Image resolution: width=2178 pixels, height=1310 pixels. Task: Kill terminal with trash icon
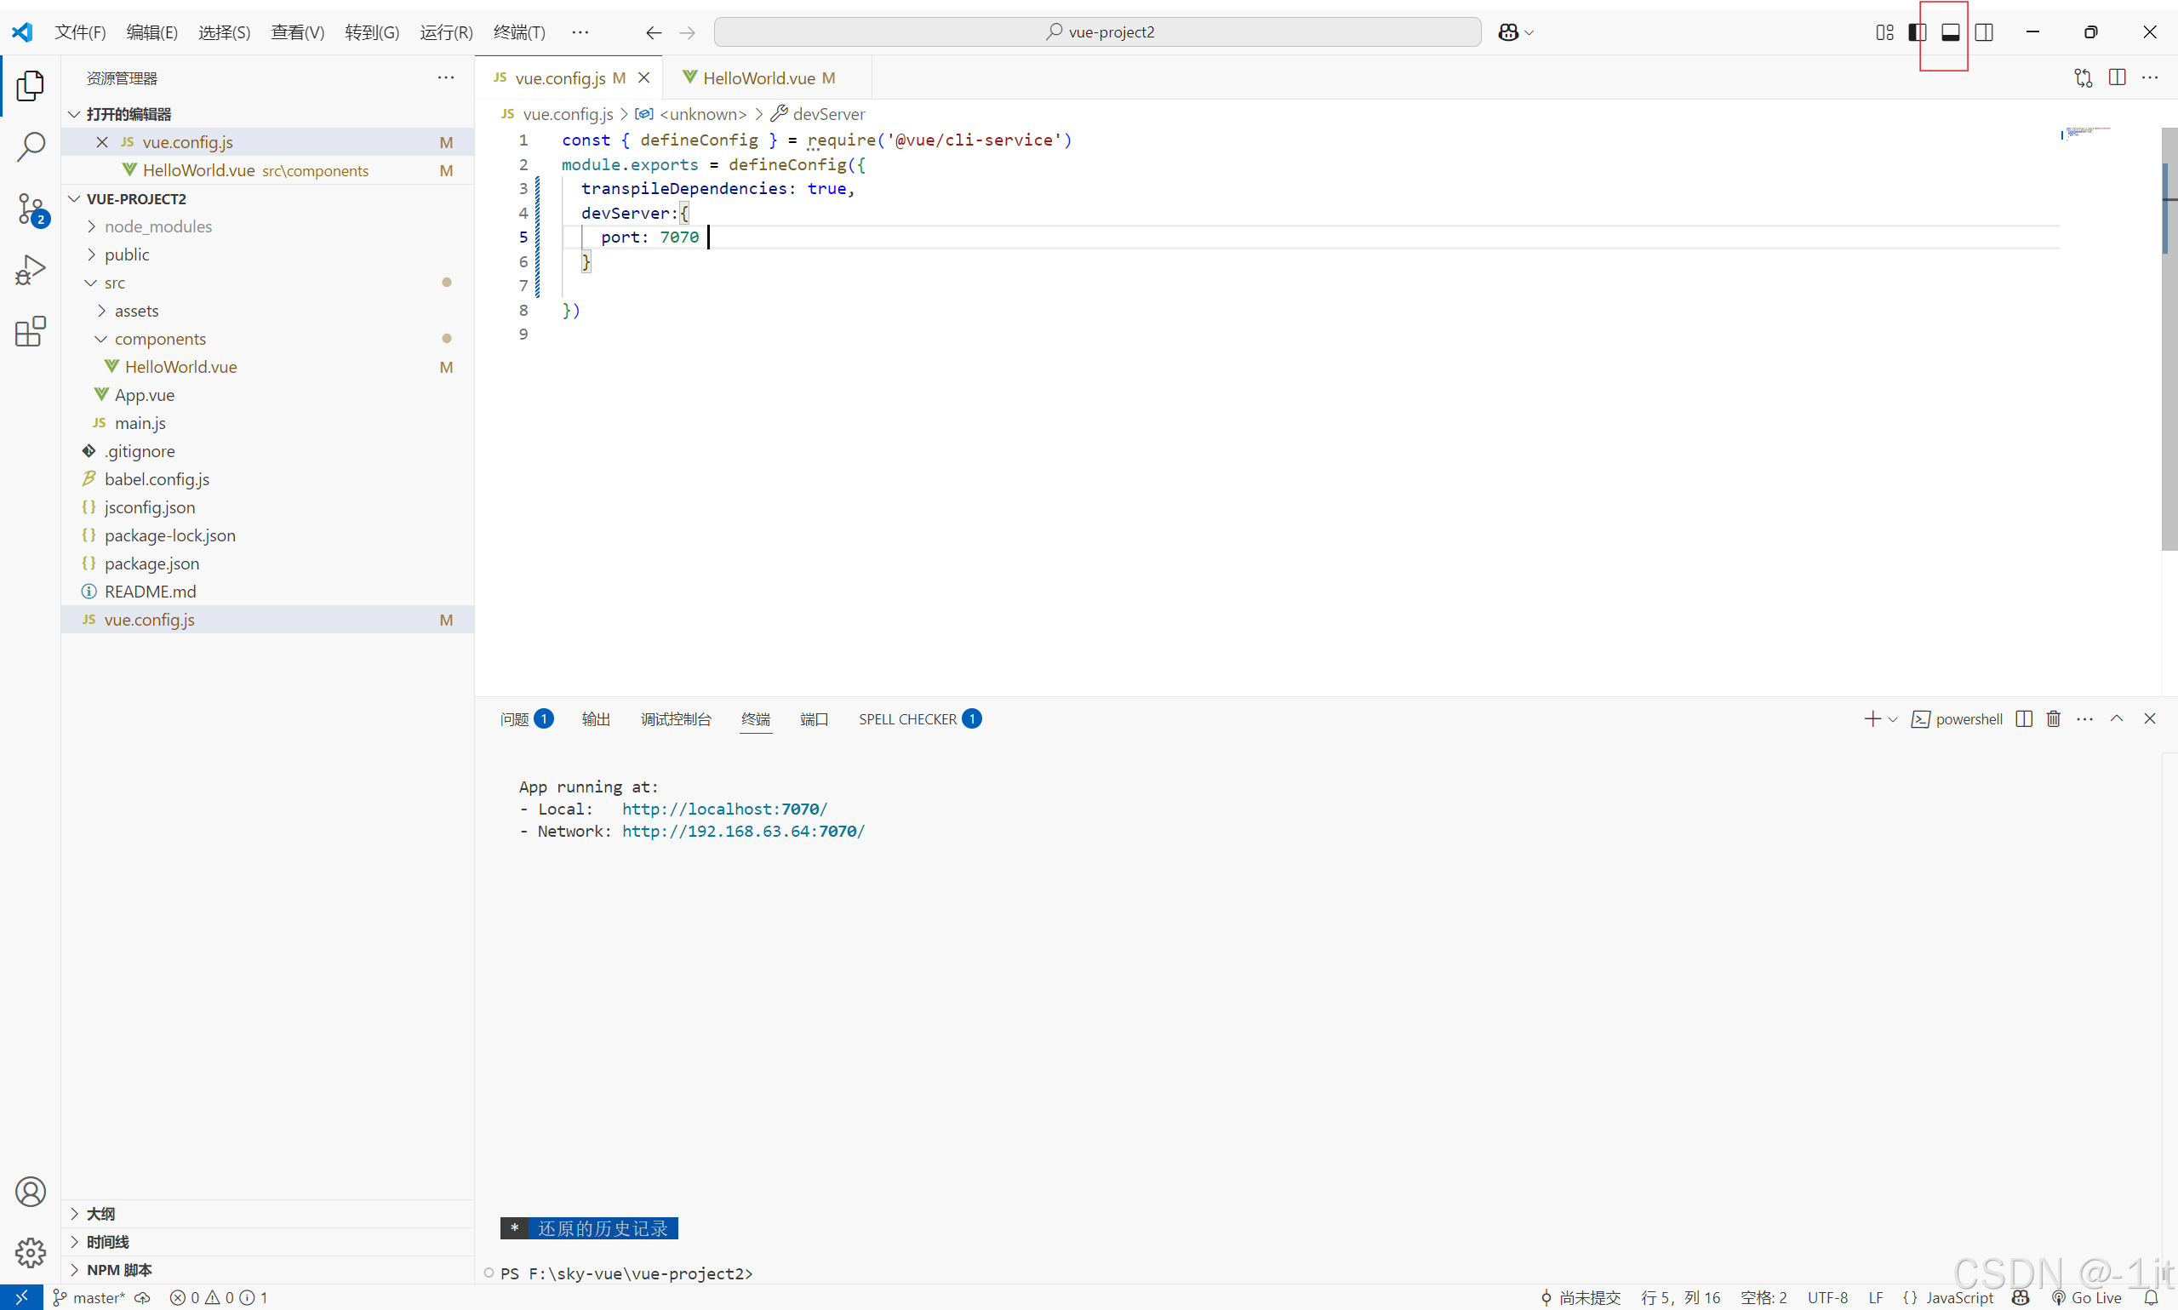click(2053, 718)
